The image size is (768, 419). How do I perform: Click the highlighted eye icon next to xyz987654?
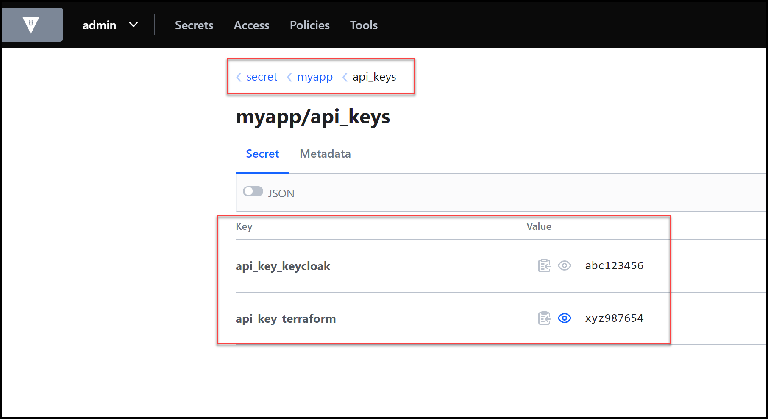pos(565,318)
